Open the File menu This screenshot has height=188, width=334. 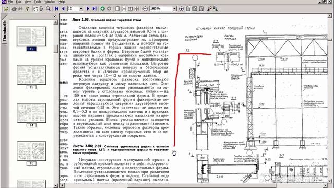tap(10, 2)
